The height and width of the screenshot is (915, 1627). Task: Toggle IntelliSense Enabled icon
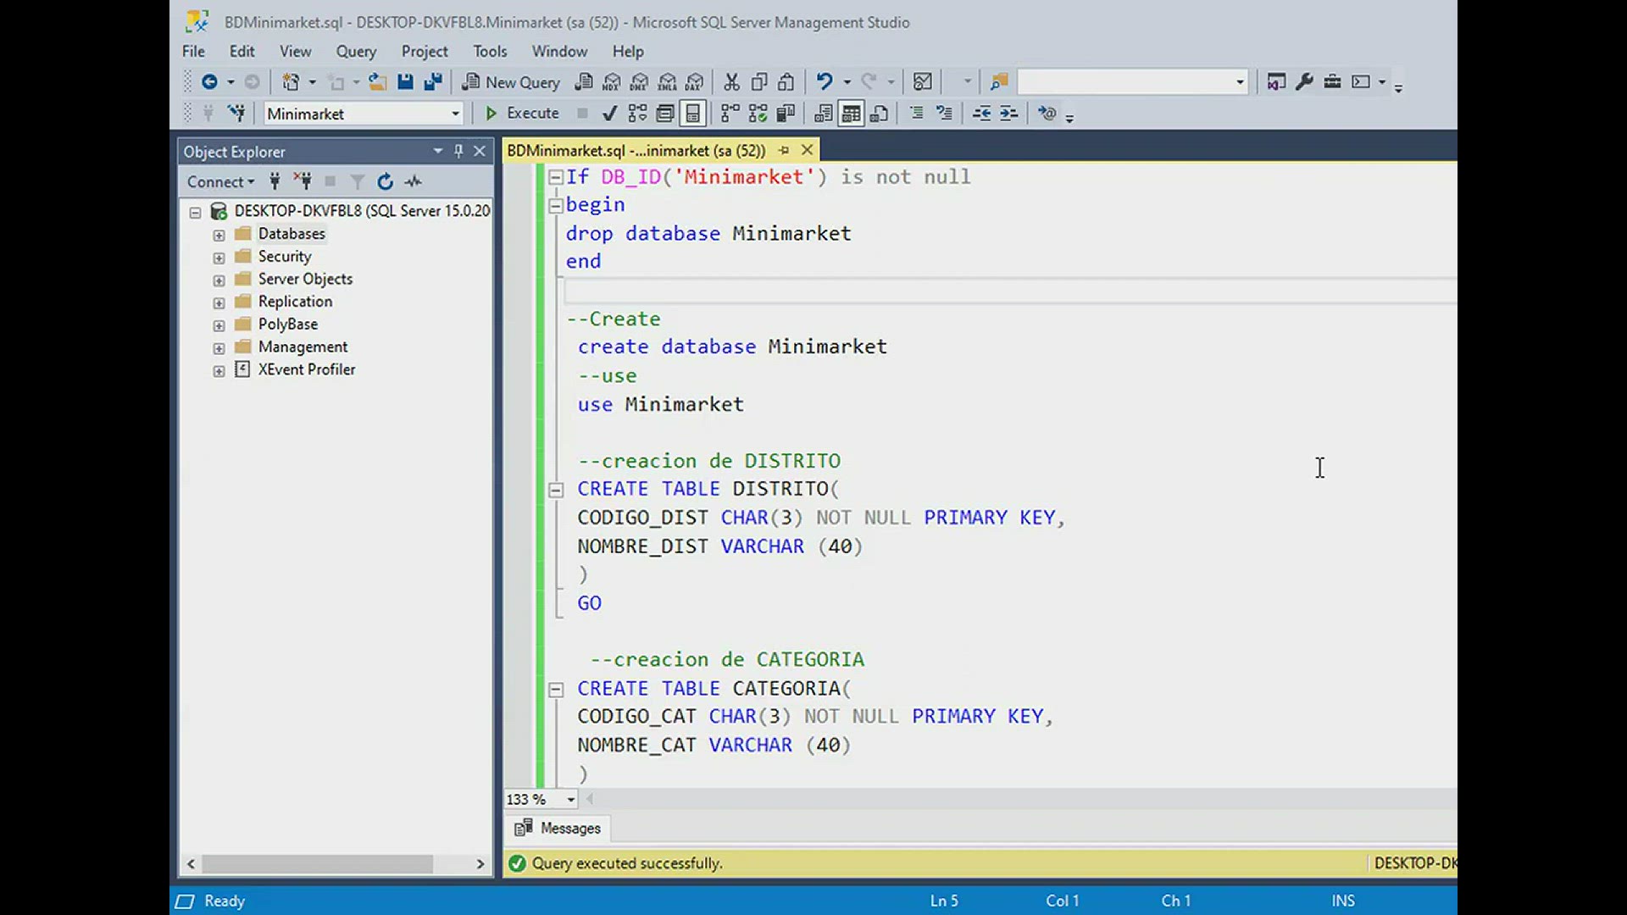coord(693,114)
